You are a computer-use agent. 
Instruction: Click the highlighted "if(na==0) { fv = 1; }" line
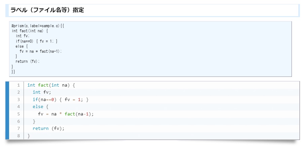pos(60,100)
